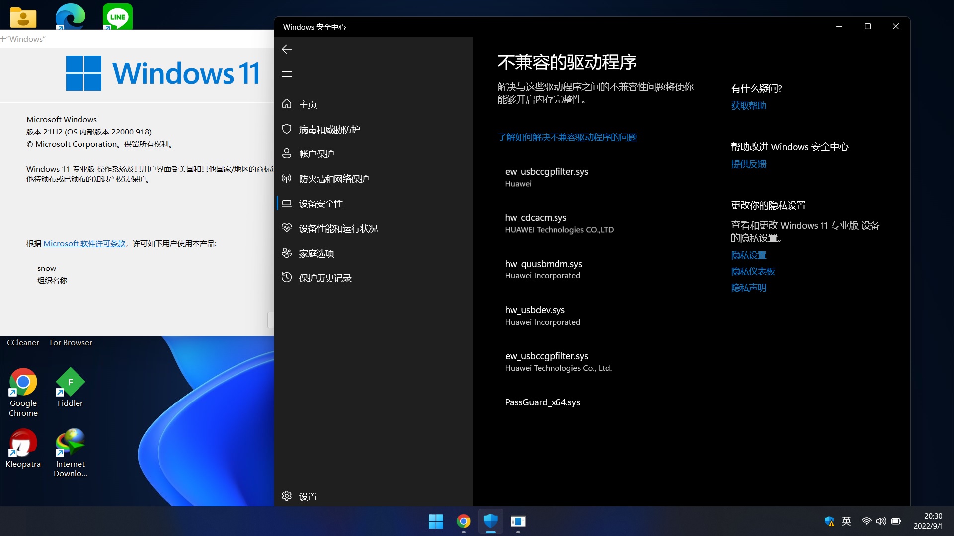Select the Tor Browser desktop label
The height and width of the screenshot is (536, 954).
tap(71, 343)
